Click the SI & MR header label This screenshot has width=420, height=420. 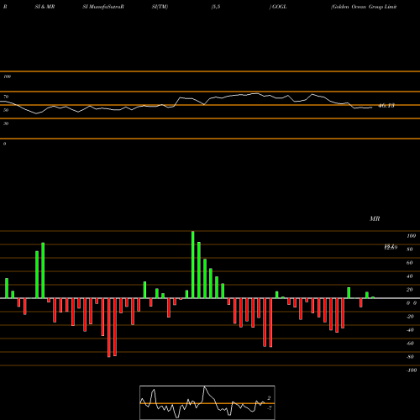pos(45,7)
